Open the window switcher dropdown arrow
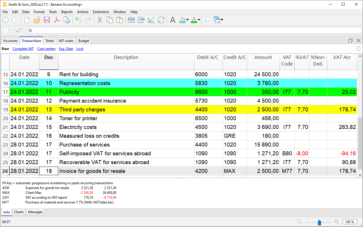The height and width of the screenshot is (227, 363). pos(222,20)
